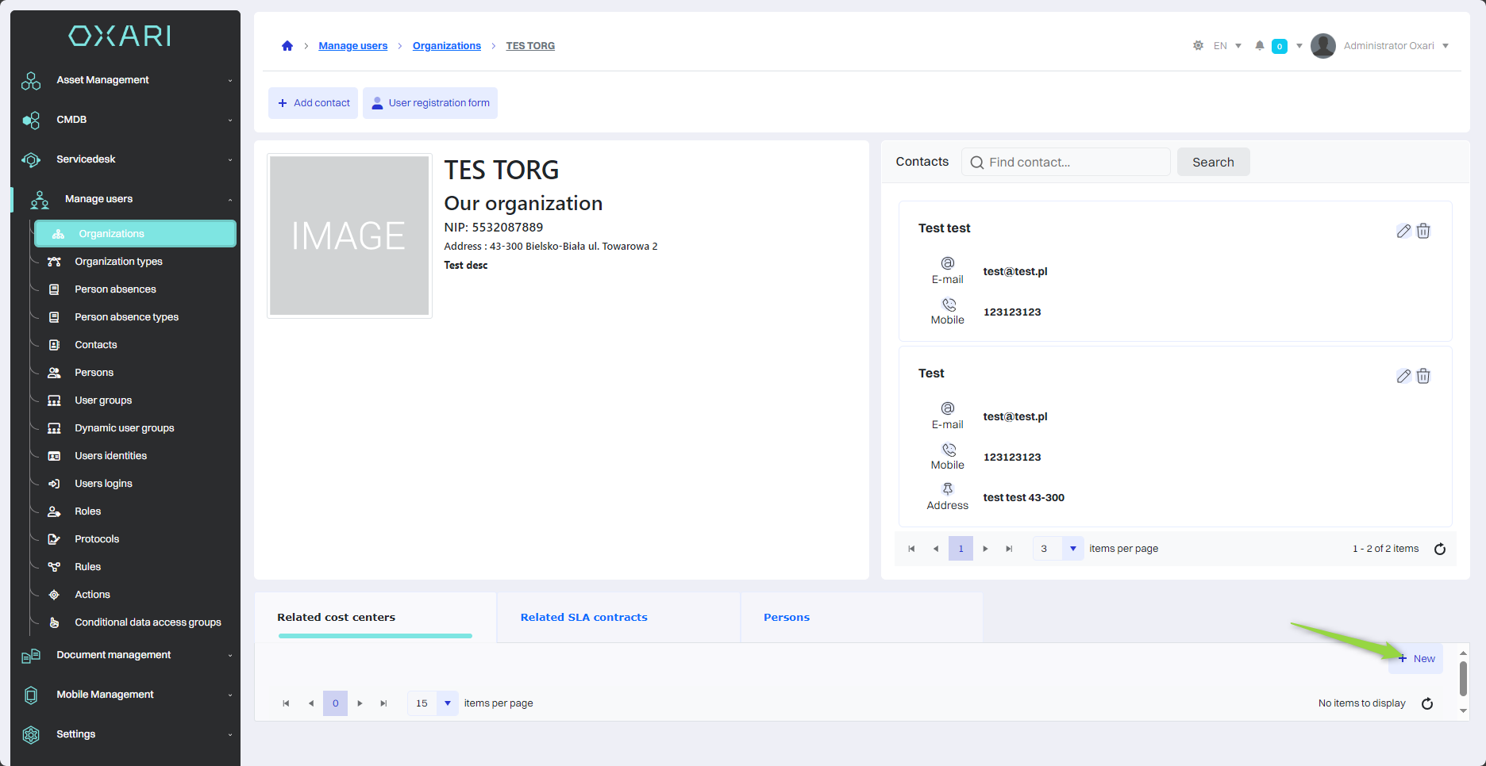
Task: Click trash icon for 'Test' contact
Action: coord(1423,376)
